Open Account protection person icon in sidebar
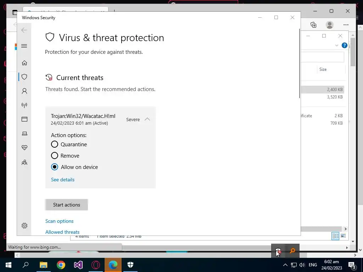Image resolution: width=363 pixels, height=272 pixels. point(24,91)
